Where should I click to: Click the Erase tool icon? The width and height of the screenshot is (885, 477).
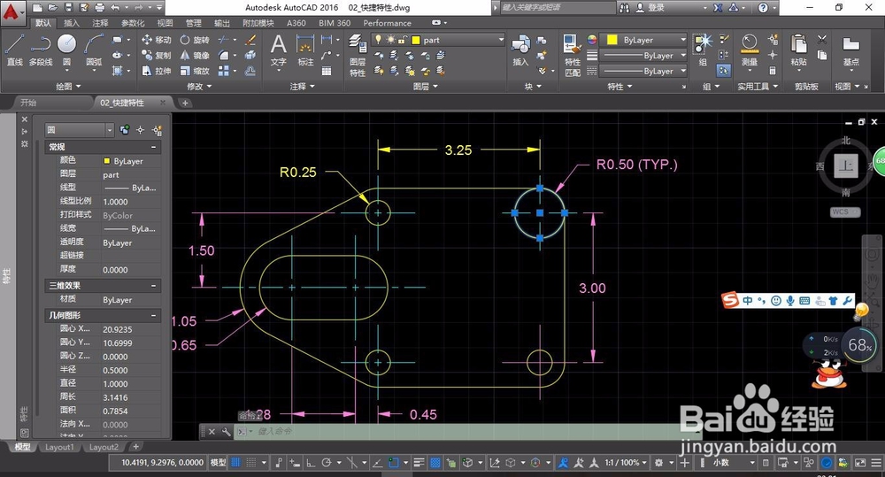(250, 40)
